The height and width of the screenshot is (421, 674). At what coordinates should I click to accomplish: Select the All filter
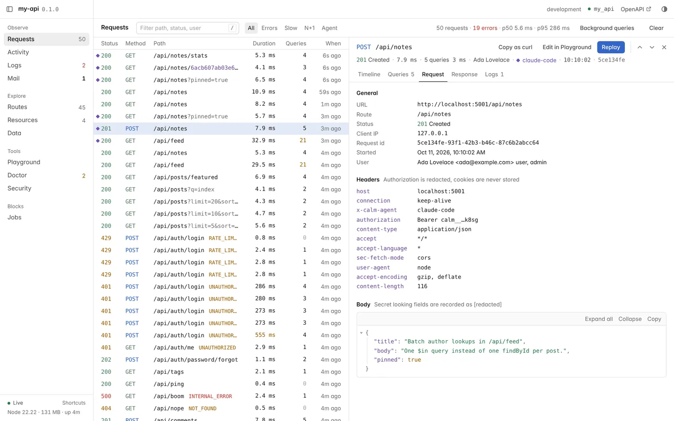click(251, 28)
